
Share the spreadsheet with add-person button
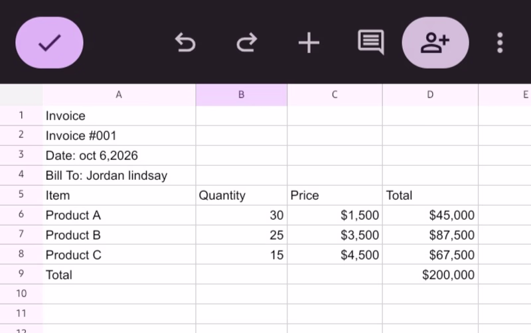[435, 42]
